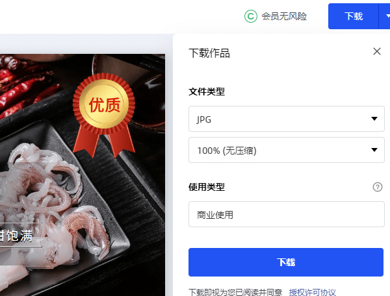Click the 会员无风险 label
390x296 pixels.
[x=284, y=16]
